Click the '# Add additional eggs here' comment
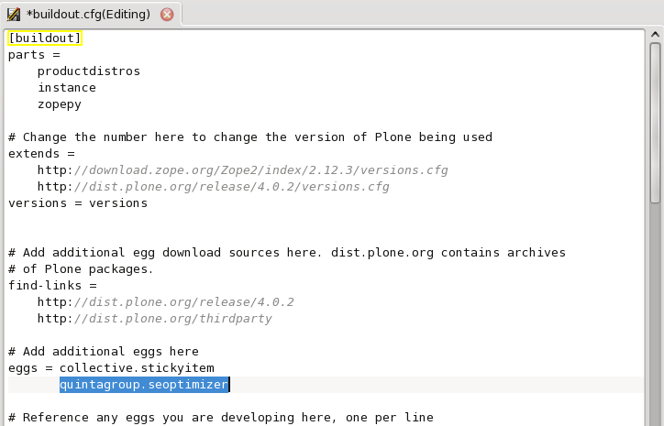 tap(103, 352)
